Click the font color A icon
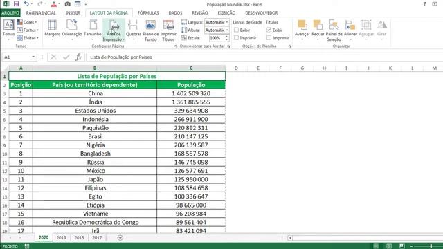 54,4
